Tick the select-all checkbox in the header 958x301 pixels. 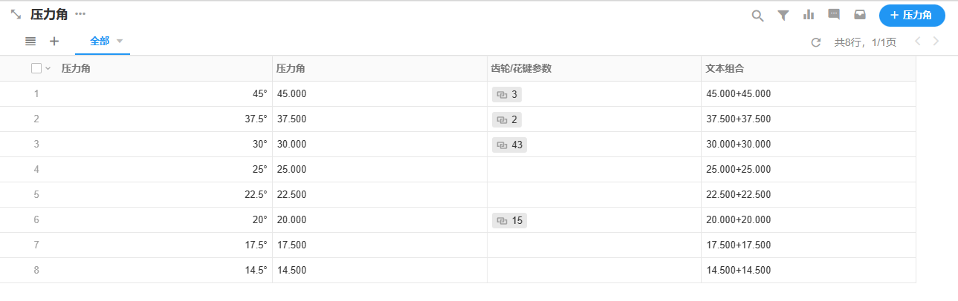click(36, 68)
